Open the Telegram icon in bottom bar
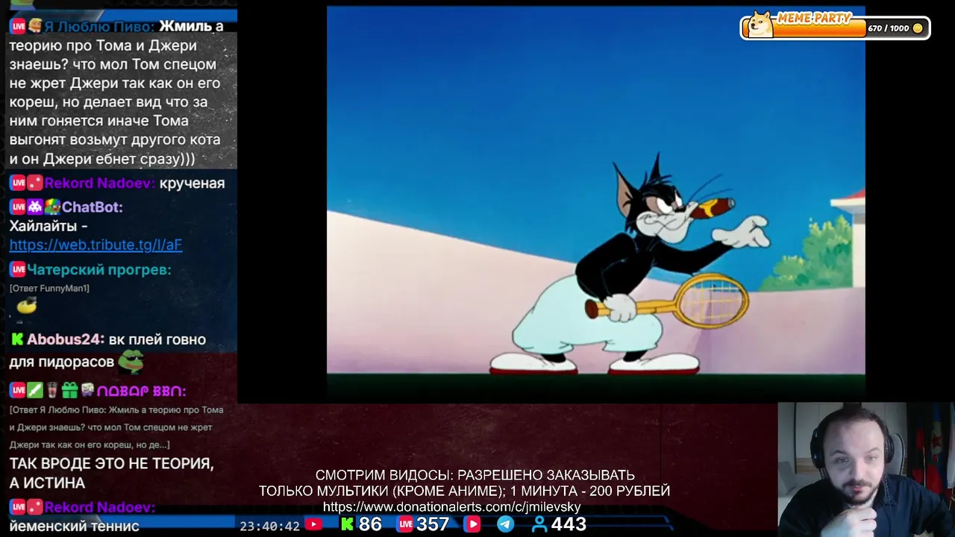The width and height of the screenshot is (955, 537). tap(505, 524)
